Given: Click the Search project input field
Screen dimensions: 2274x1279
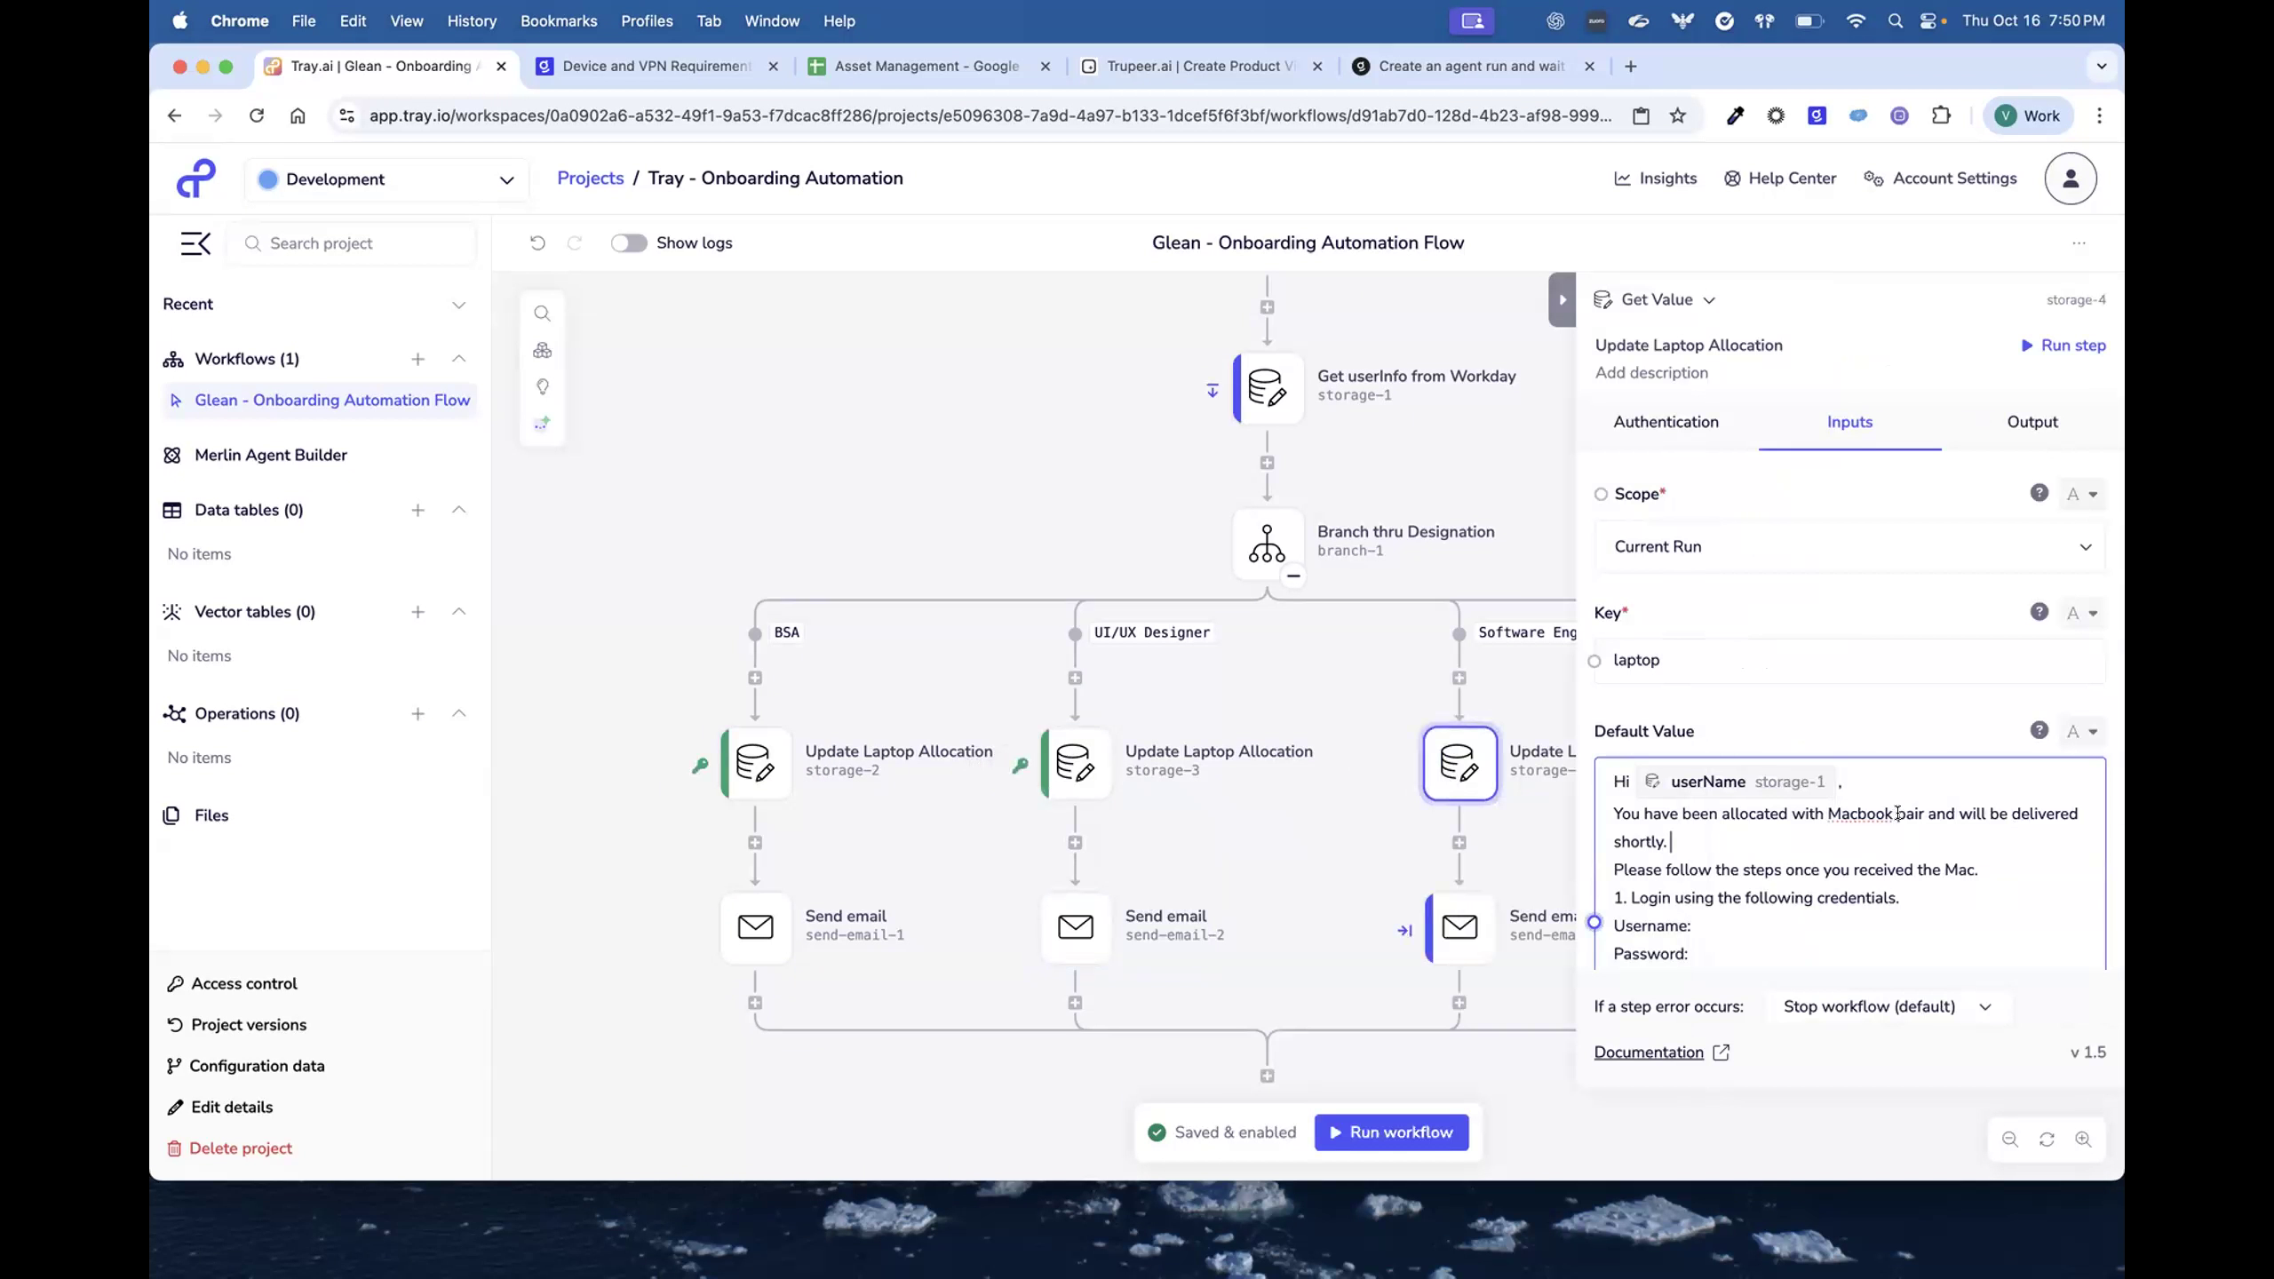Looking at the screenshot, I should click(x=352, y=242).
